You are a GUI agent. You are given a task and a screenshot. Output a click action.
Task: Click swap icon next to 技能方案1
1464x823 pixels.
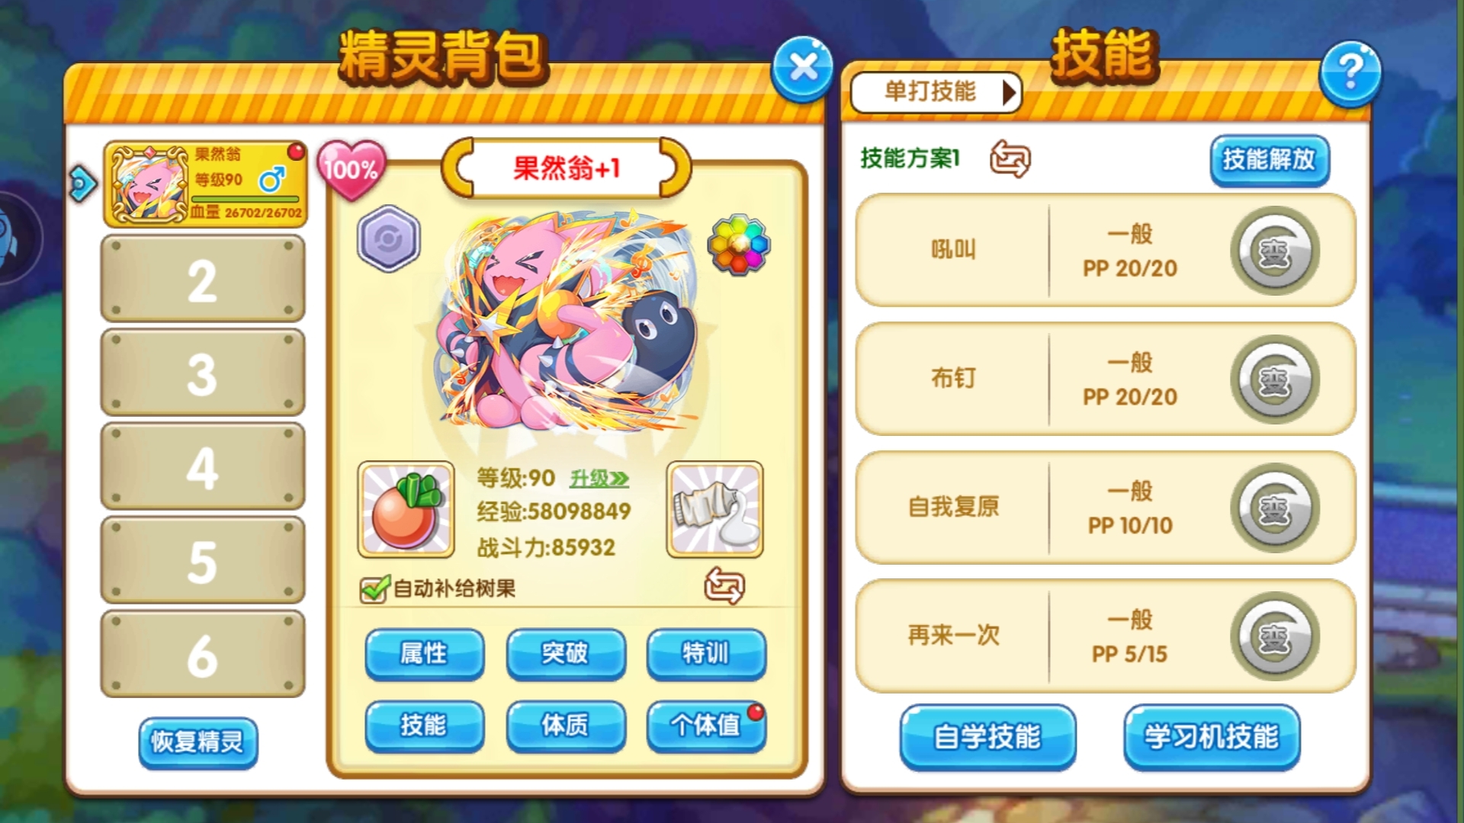click(x=1010, y=159)
